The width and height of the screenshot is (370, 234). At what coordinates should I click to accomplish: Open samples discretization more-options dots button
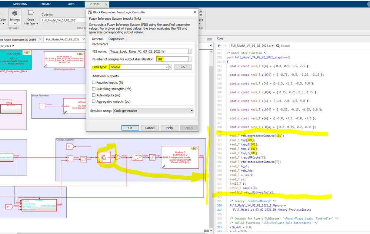pos(190,59)
